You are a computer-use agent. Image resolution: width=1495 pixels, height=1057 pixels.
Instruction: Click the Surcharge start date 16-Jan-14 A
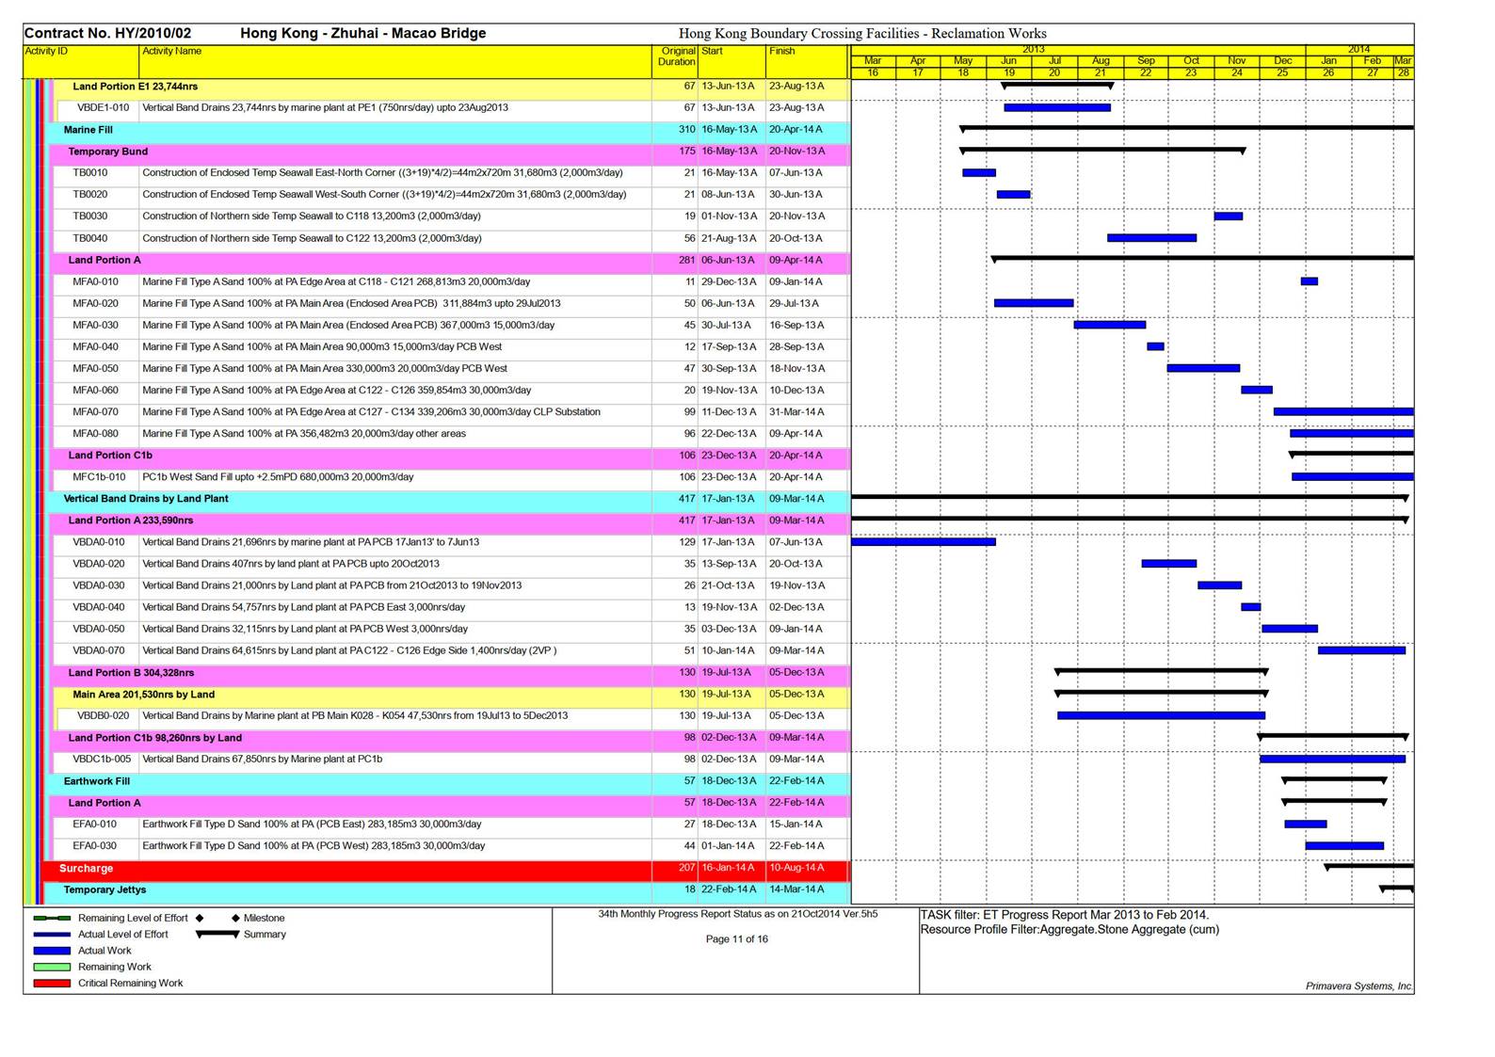(x=729, y=868)
